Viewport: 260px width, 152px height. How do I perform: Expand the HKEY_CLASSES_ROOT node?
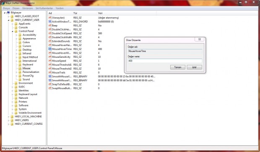(8, 16)
